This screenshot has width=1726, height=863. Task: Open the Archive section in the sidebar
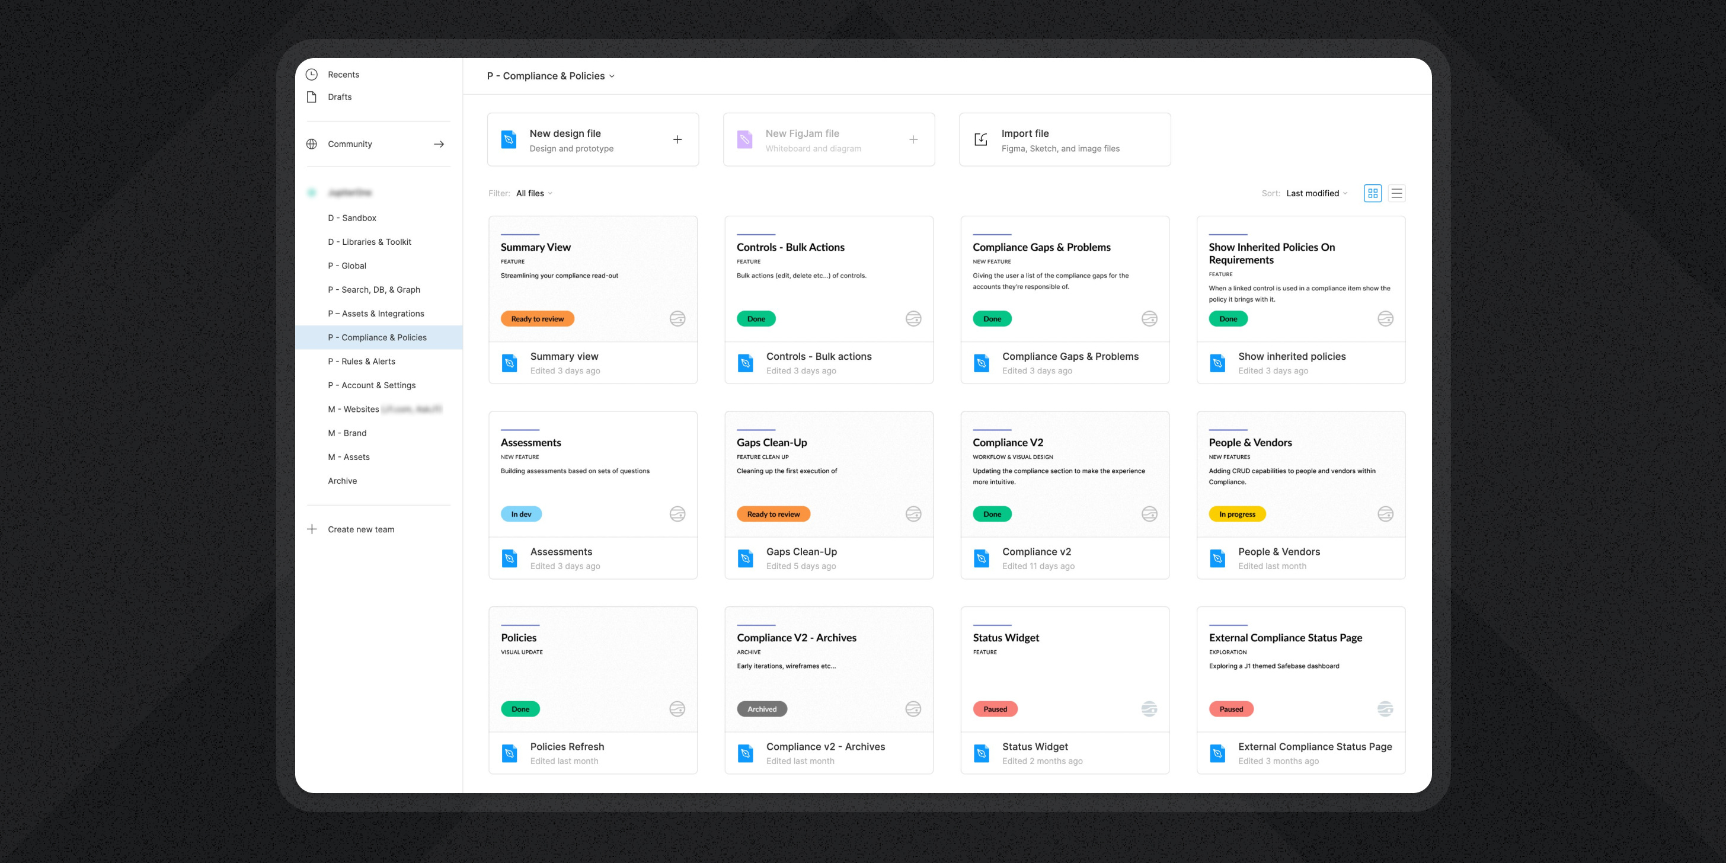[x=343, y=481]
